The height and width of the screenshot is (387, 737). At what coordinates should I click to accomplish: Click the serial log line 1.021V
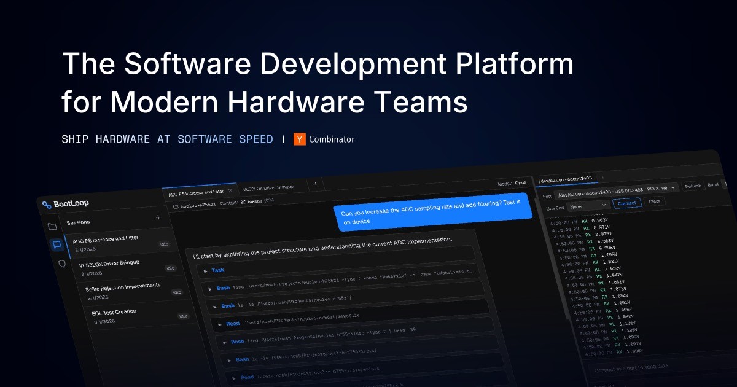click(591, 262)
